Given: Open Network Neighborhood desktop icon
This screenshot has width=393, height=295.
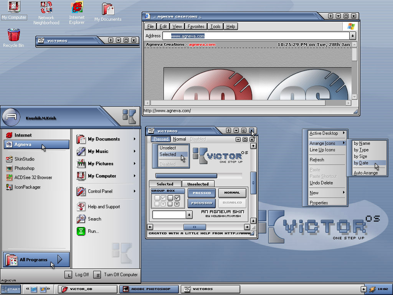Looking at the screenshot, I should tap(46, 13).
